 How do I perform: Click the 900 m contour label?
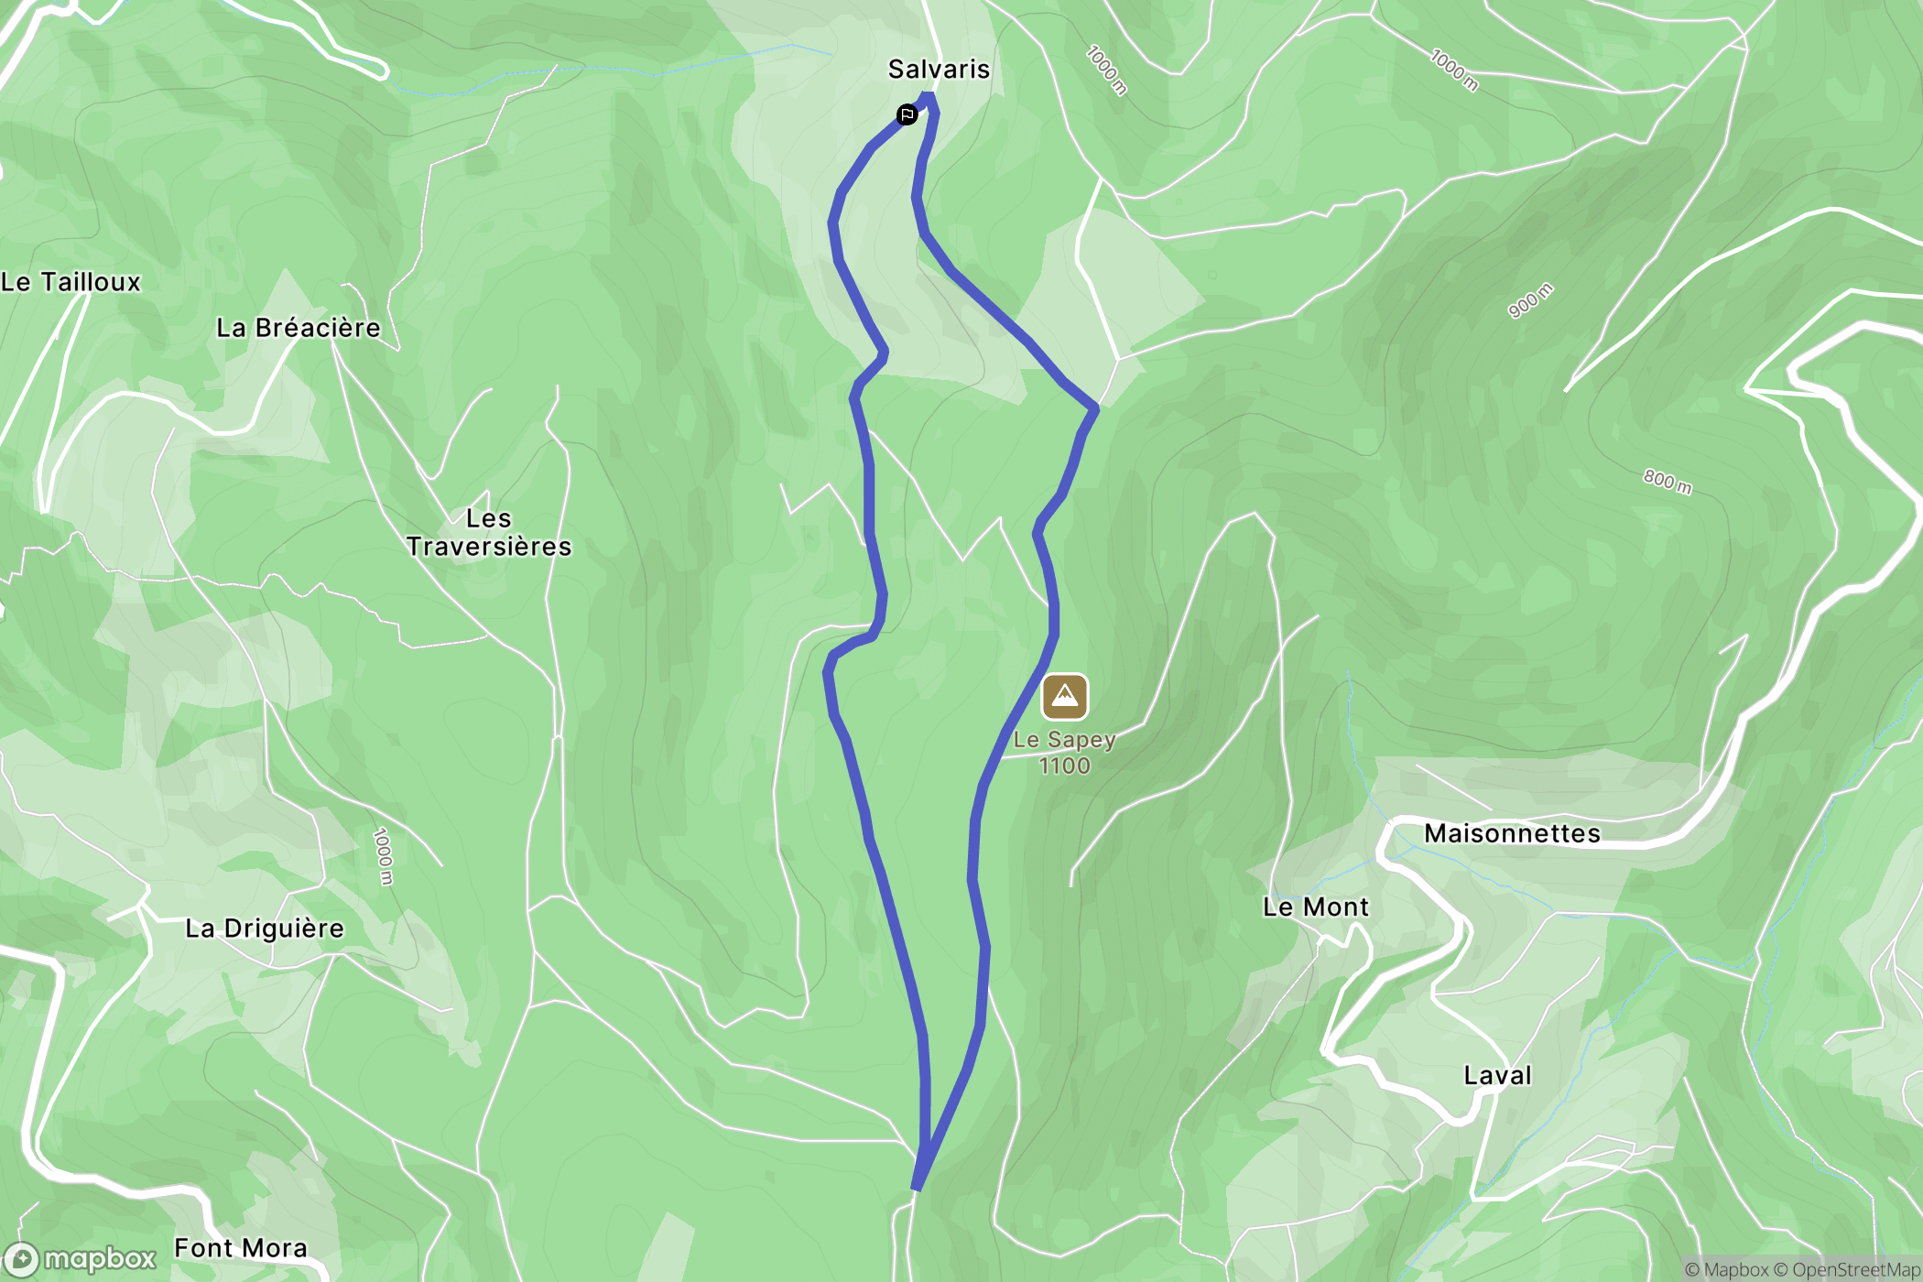point(1530,300)
